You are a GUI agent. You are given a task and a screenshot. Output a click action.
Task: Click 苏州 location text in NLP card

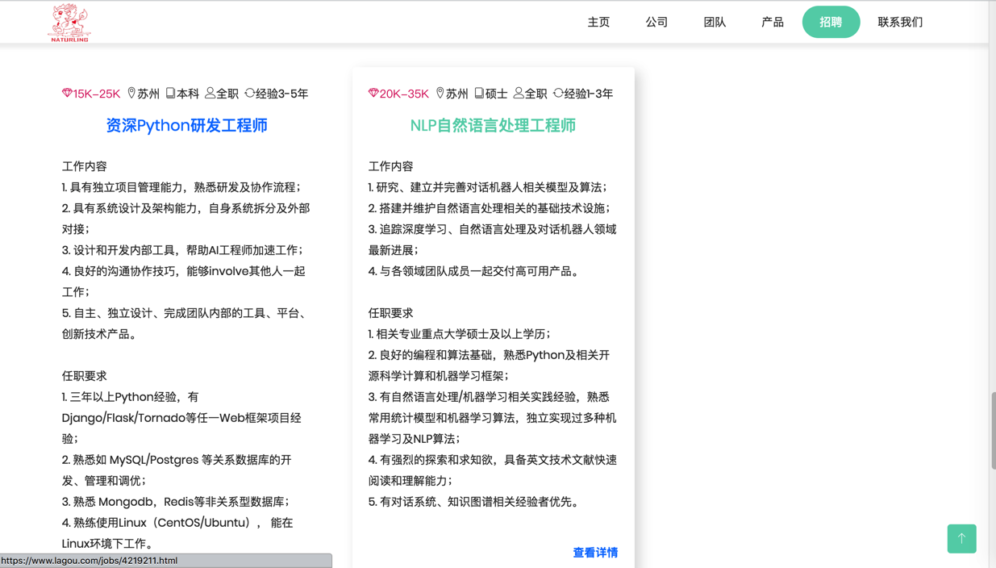pos(457,94)
